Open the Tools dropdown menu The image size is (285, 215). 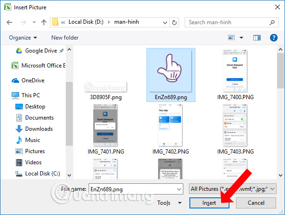point(169,203)
